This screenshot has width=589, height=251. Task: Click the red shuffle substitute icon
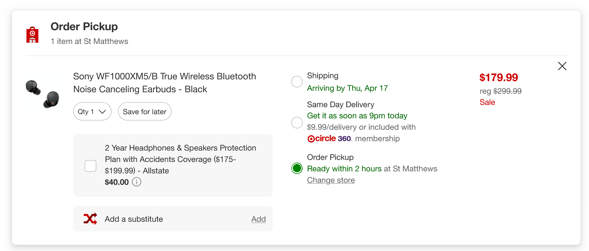coord(90,219)
